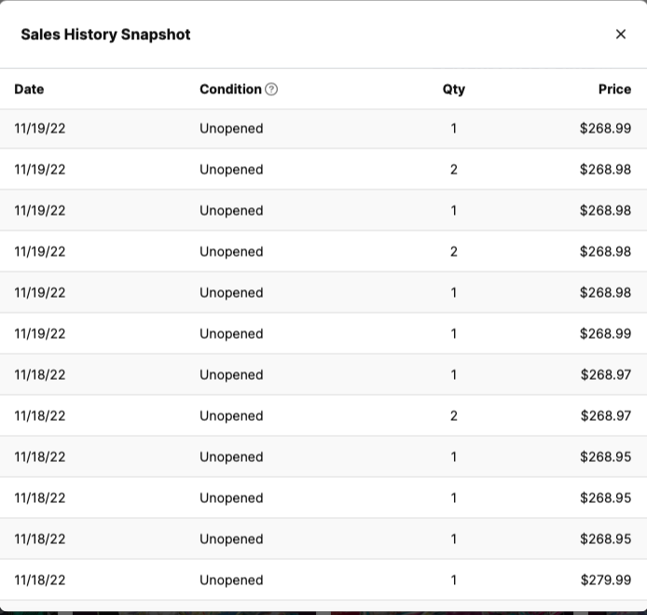Select the first 11/19/22 sale row

click(x=323, y=129)
